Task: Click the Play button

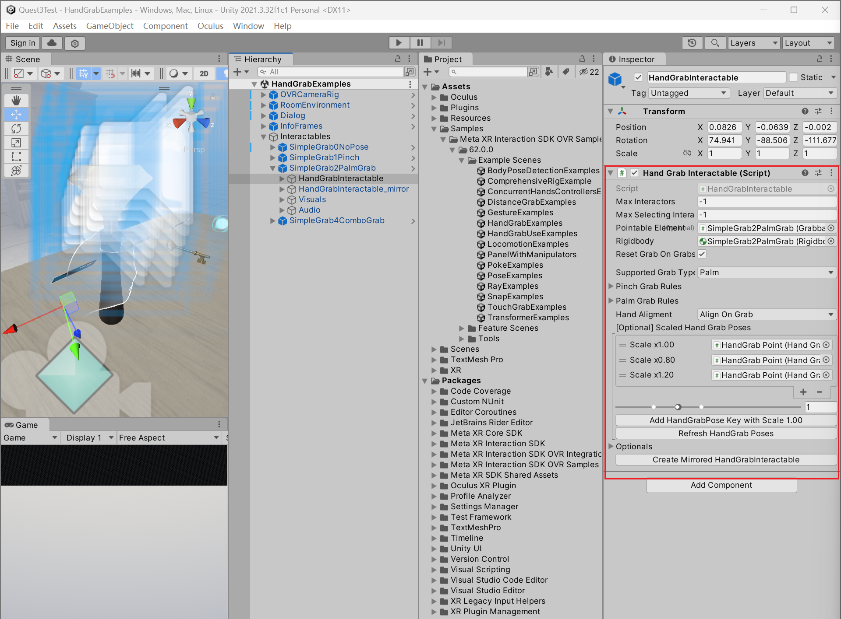Action: point(399,42)
